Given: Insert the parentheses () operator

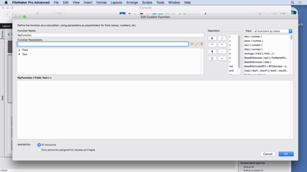Looking at the screenshot, I should pyautogui.click(x=212, y=58).
